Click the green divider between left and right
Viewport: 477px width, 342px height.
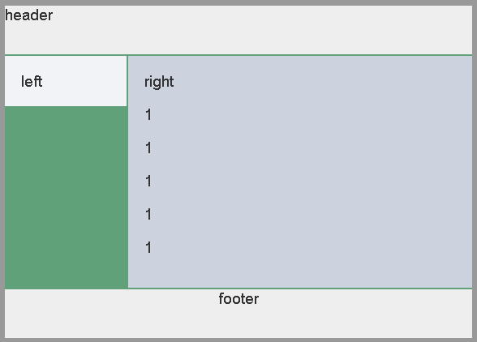coord(127,172)
